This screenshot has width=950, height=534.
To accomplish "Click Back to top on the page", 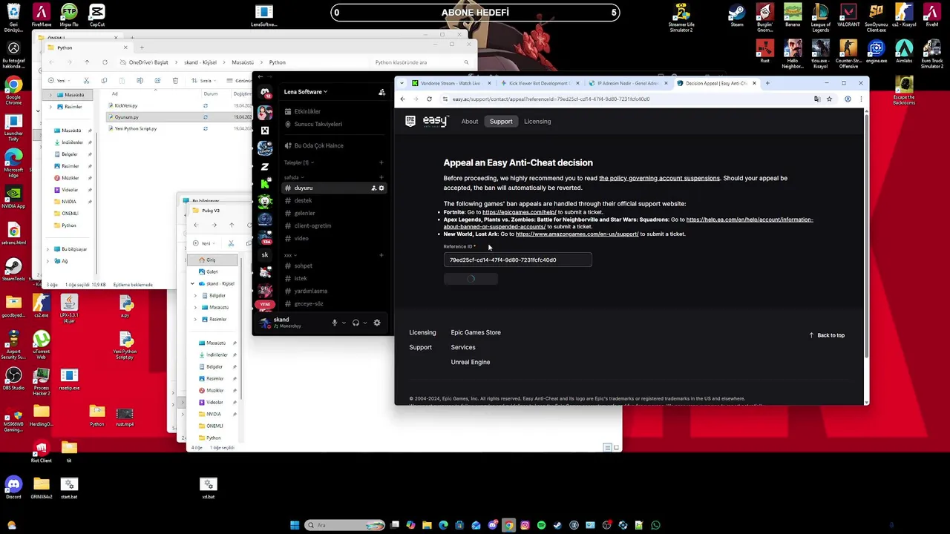I will [x=827, y=335].
